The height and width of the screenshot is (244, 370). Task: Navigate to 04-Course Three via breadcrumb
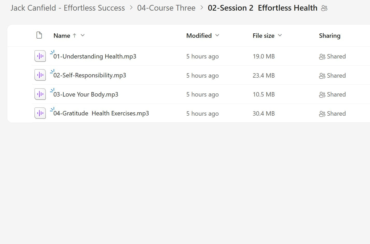click(x=166, y=8)
